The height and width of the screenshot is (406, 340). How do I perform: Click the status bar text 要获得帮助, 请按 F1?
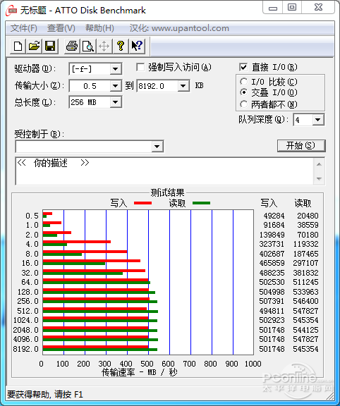(45, 395)
